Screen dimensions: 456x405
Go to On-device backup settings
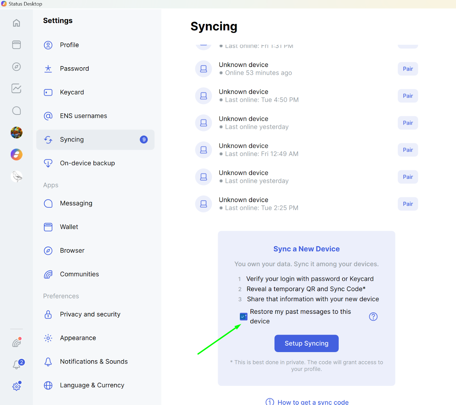[87, 163]
